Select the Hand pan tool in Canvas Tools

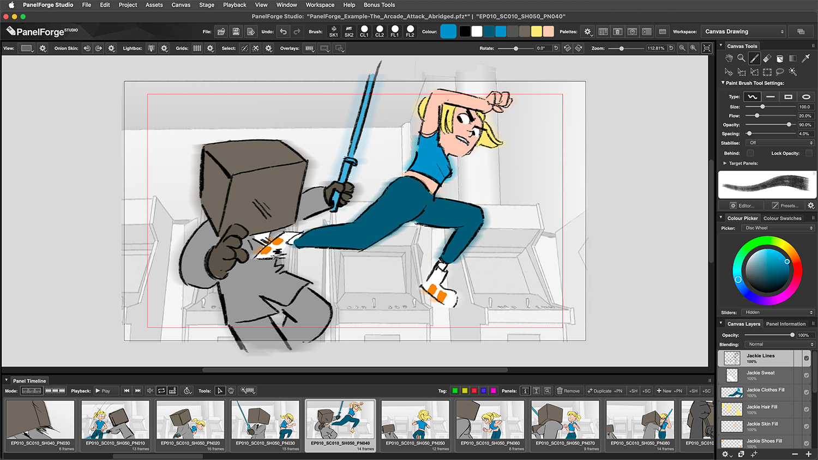tap(729, 58)
